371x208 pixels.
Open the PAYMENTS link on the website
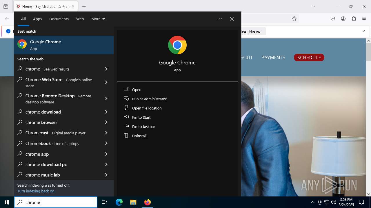click(x=273, y=57)
